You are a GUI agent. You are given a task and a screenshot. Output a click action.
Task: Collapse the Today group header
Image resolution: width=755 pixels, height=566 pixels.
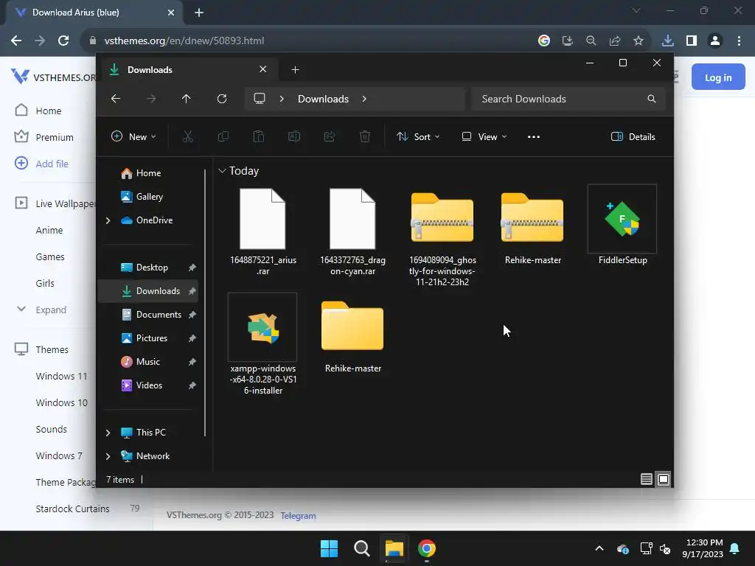[x=222, y=171]
